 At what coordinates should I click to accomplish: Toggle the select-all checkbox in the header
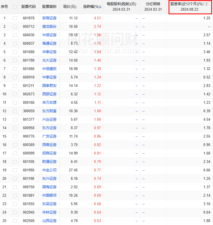pos(15,7)
